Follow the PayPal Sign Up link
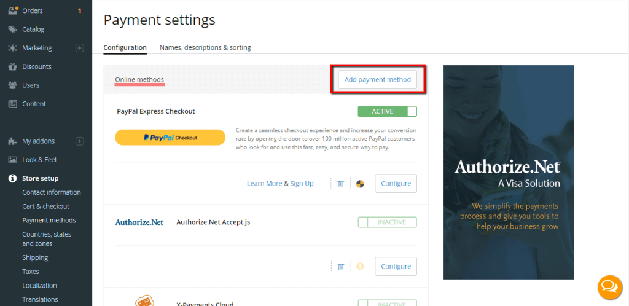 coord(302,183)
